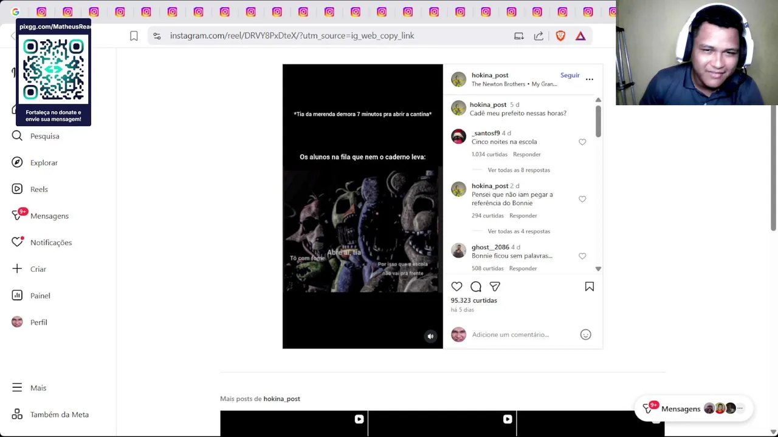778x437 pixels.
Task: Open ghost__2086 profile link
Action: tap(490, 247)
